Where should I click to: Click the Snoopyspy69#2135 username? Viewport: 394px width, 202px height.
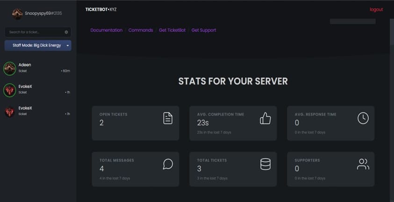(43, 14)
